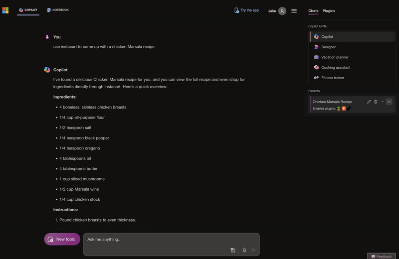Start a New topic conversation
Screen dimensions: 399x259
(62, 239)
